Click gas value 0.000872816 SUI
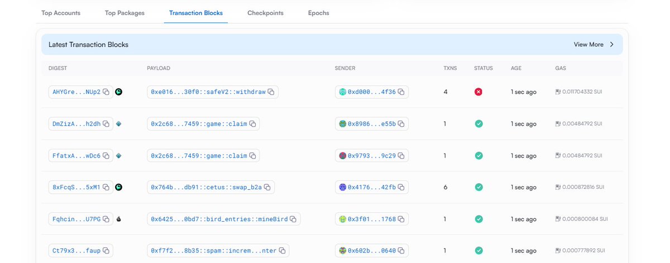Image resolution: width=670 pixels, height=263 pixels. pyautogui.click(x=583, y=187)
